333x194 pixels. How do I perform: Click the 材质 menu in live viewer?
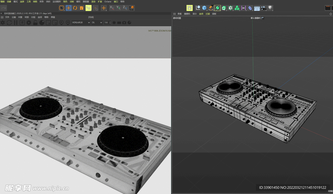click(x=27, y=17)
